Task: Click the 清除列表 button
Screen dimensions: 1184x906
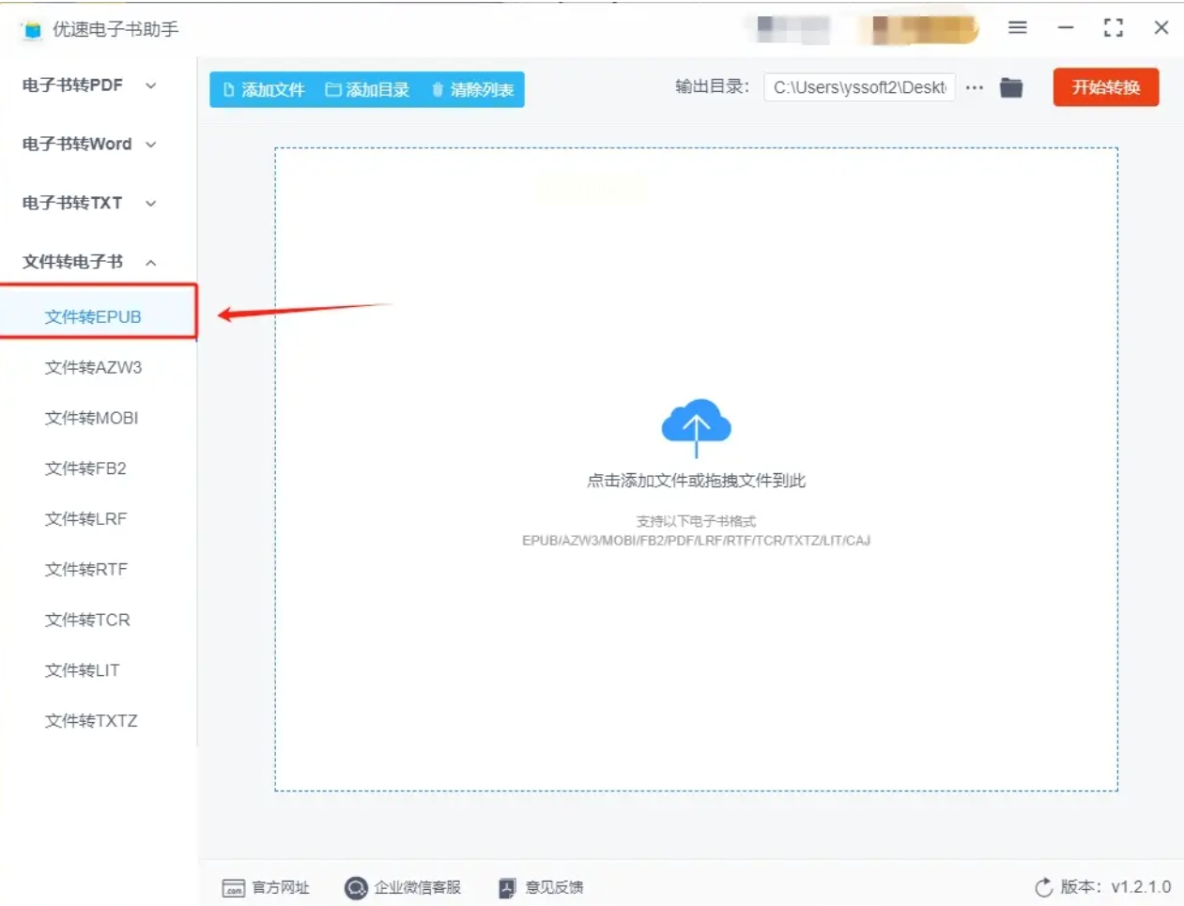Action: tap(472, 90)
